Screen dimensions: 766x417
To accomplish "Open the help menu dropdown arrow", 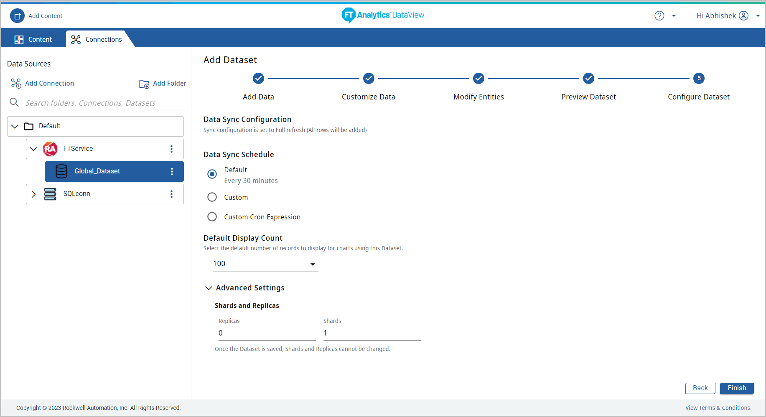I will click(674, 16).
